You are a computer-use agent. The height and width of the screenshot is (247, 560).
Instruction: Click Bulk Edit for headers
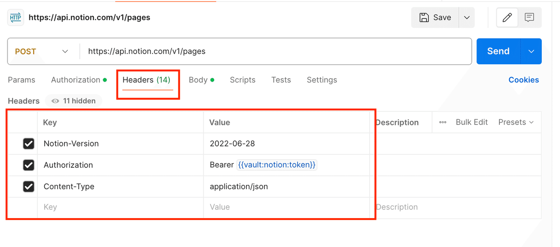coord(471,122)
